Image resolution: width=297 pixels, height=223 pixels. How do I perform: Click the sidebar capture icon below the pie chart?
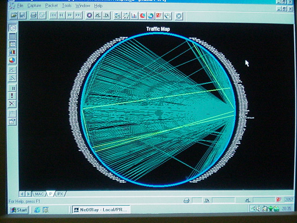coord(13,70)
